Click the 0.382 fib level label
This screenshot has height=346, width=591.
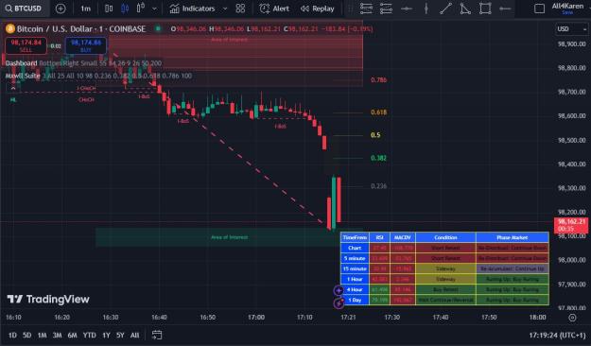pos(378,158)
